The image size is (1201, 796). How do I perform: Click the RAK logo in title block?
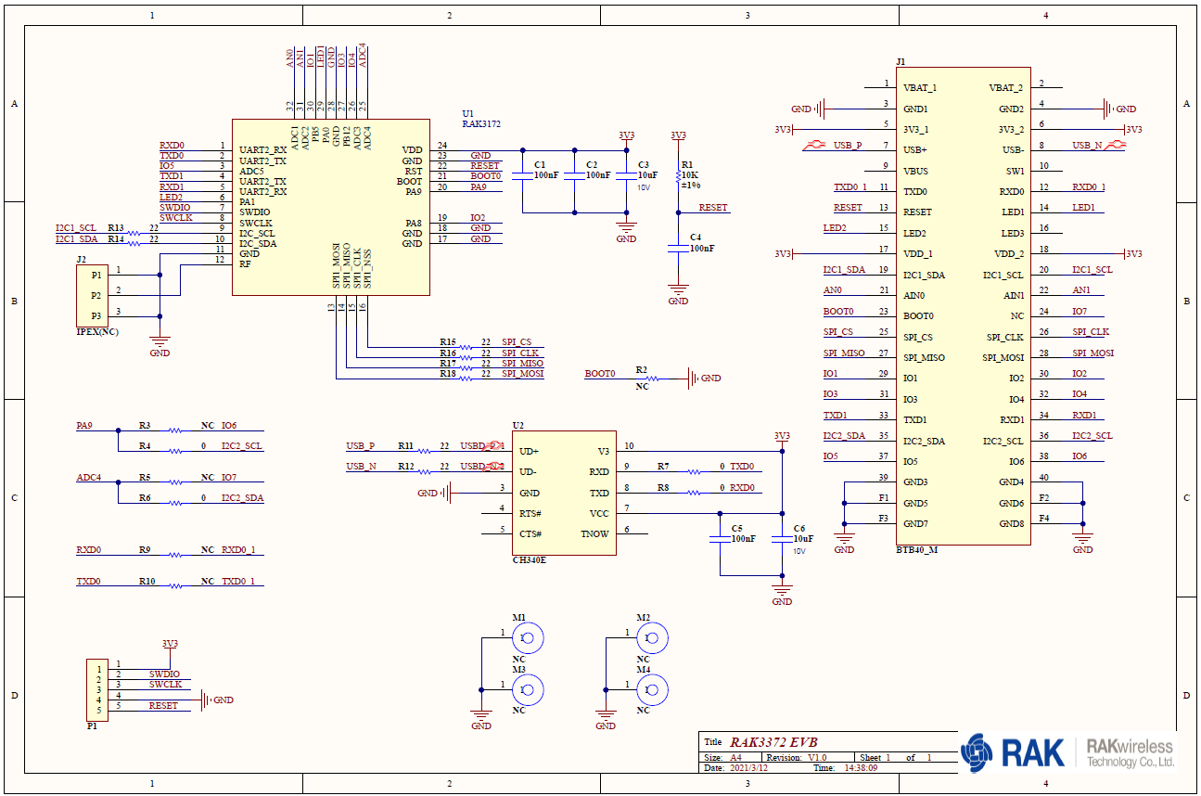coord(1014,752)
